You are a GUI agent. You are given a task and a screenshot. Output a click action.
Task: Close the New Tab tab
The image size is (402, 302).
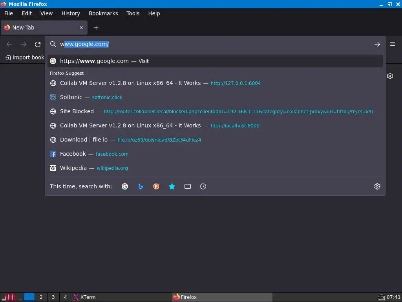coord(81,28)
